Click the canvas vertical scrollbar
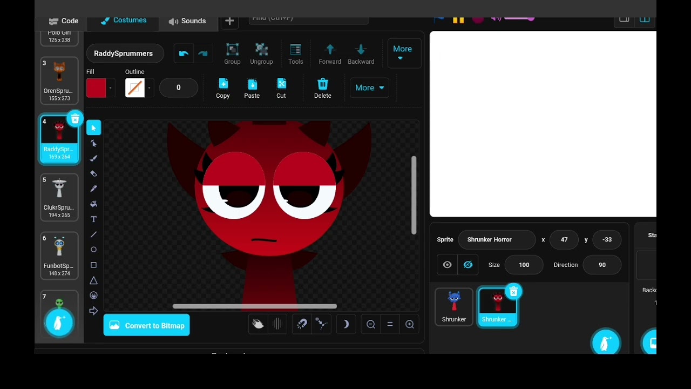The height and width of the screenshot is (389, 691). coord(414,195)
